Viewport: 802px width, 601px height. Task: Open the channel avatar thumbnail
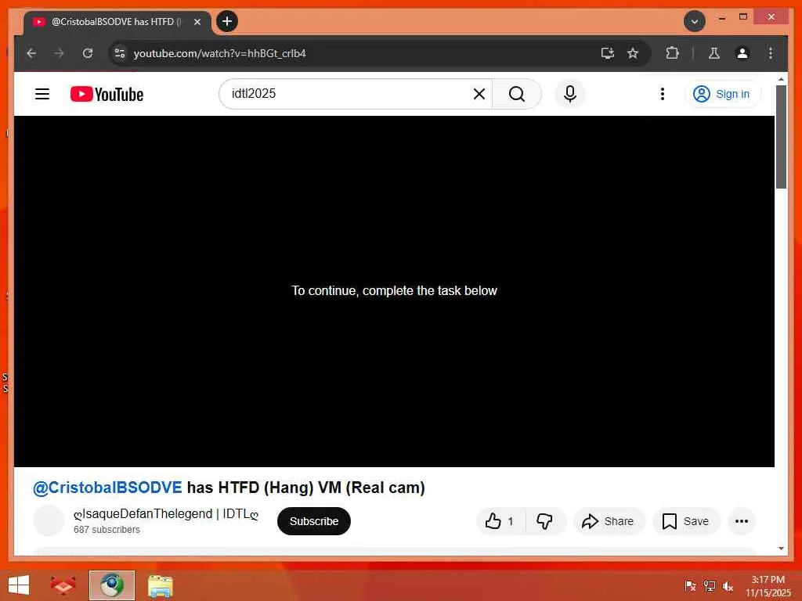click(x=49, y=520)
